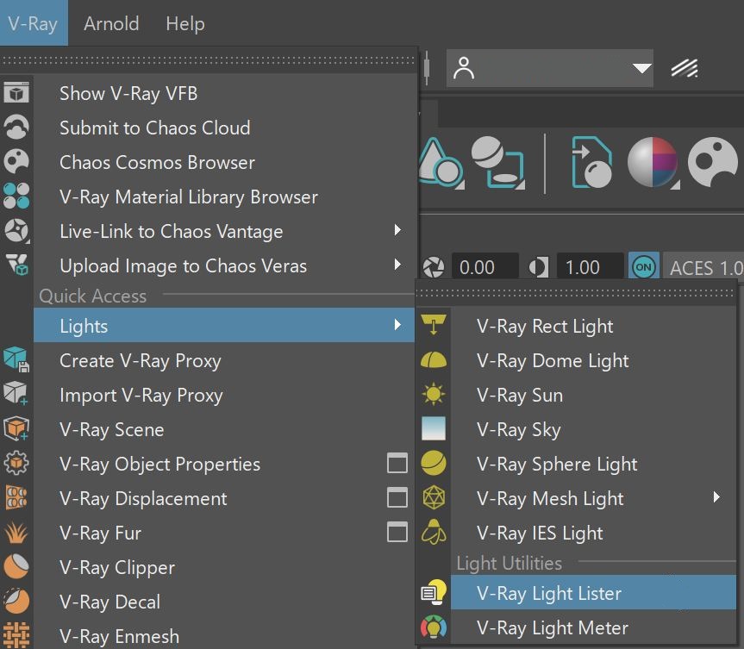Click the Chaos Cloud icon
Viewport: 744px width, 649px height.
pos(16,127)
